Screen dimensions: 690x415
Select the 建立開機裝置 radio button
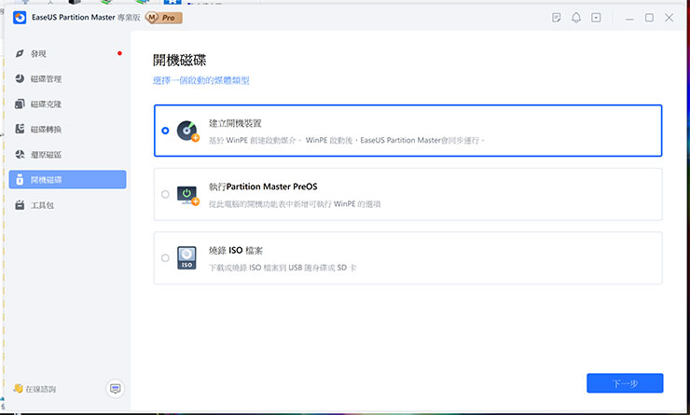tap(165, 131)
